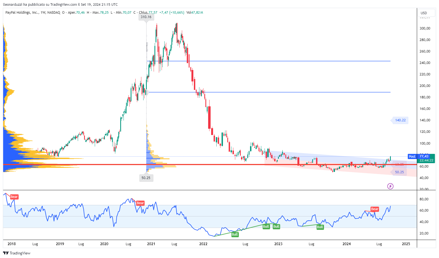Click the 2025 time axis label
The height and width of the screenshot is (258, 439).
[x=406, y=244]
